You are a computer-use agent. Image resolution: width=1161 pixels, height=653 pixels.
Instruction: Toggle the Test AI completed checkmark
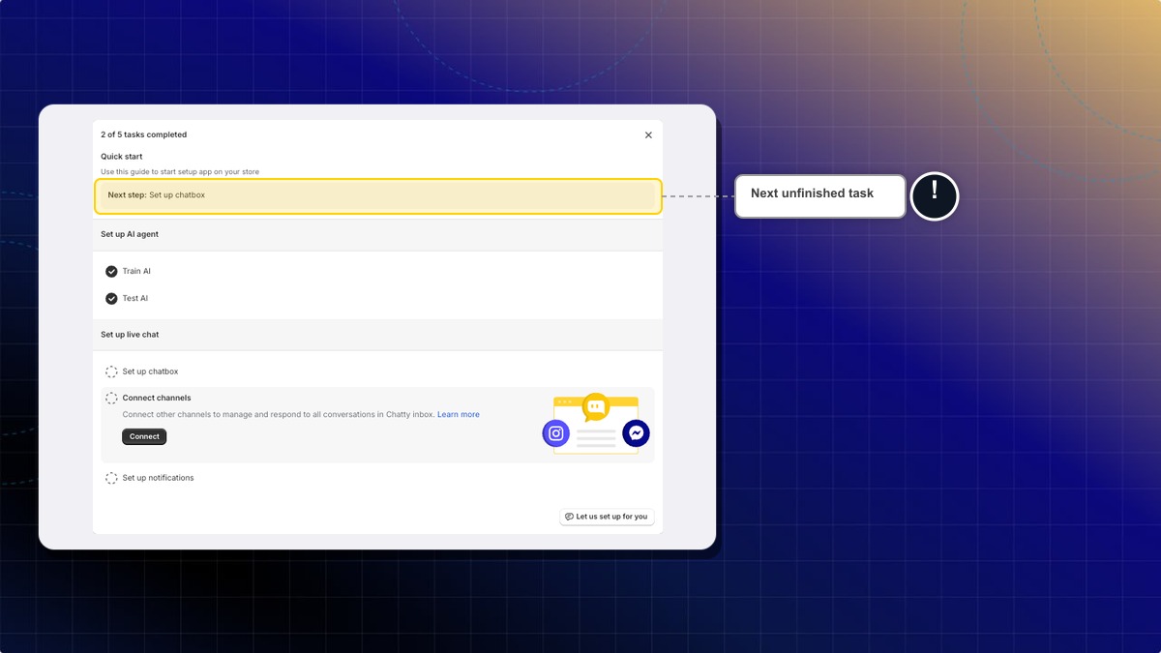(111, 299)
